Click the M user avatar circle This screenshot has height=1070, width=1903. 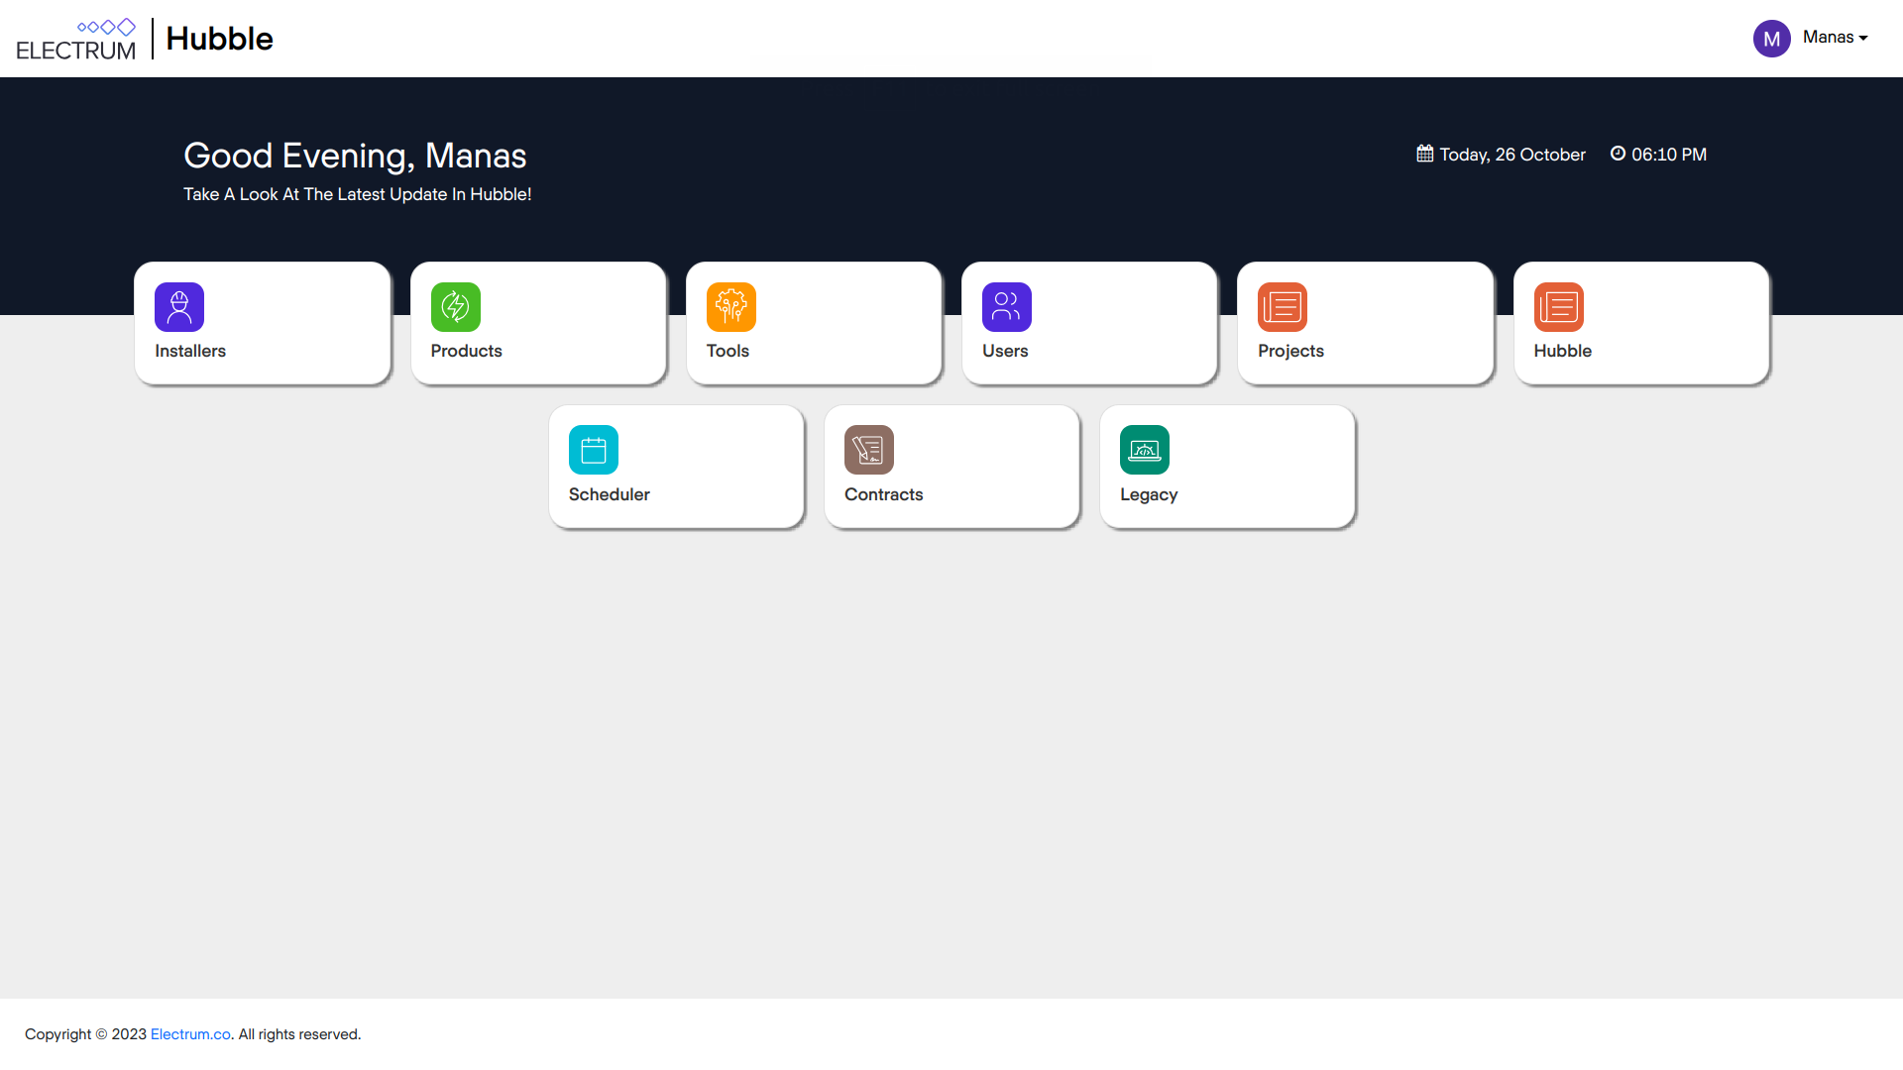pos(1772,39)
